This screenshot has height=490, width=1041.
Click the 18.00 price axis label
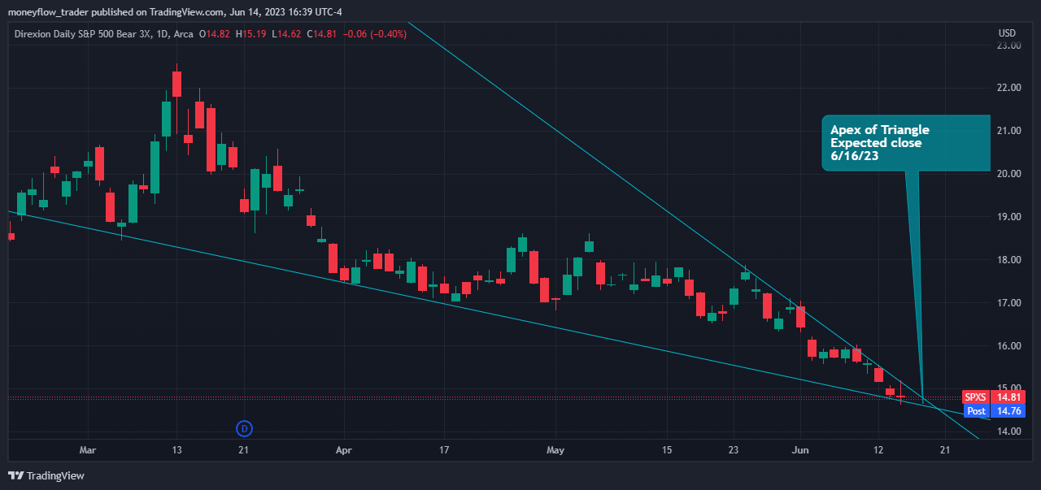[x=1009, y=260]
